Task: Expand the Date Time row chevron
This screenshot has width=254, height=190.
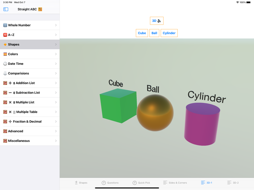Action: (x=56, y=64)
